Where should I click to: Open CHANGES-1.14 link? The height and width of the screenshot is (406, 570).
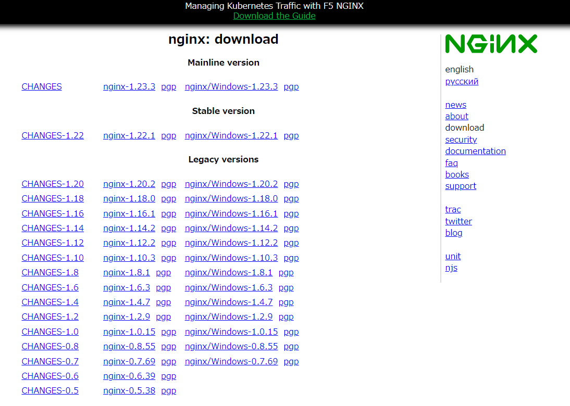(53, 228)
